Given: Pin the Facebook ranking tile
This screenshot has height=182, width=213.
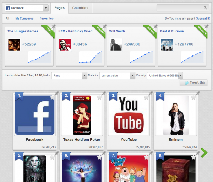Looking at the screenshot, I should click(57, 93).
